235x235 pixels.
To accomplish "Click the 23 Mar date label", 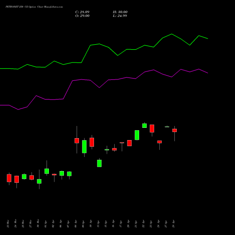I will tap(8, 224).
